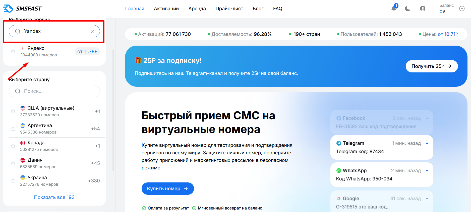Click the от 10.71₽ price link
This screenshot has width=471, height=212.
click(448, 34)
